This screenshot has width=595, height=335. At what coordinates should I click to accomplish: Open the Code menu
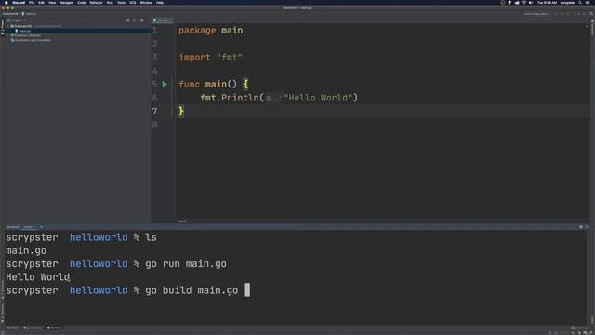(82, 2)
